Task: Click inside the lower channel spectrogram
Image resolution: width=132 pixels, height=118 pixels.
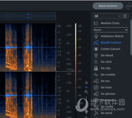Action: pyautogui.click(x=28, y=95)
